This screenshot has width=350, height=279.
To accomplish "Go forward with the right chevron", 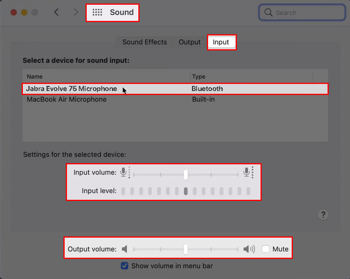I will (76, 12).
